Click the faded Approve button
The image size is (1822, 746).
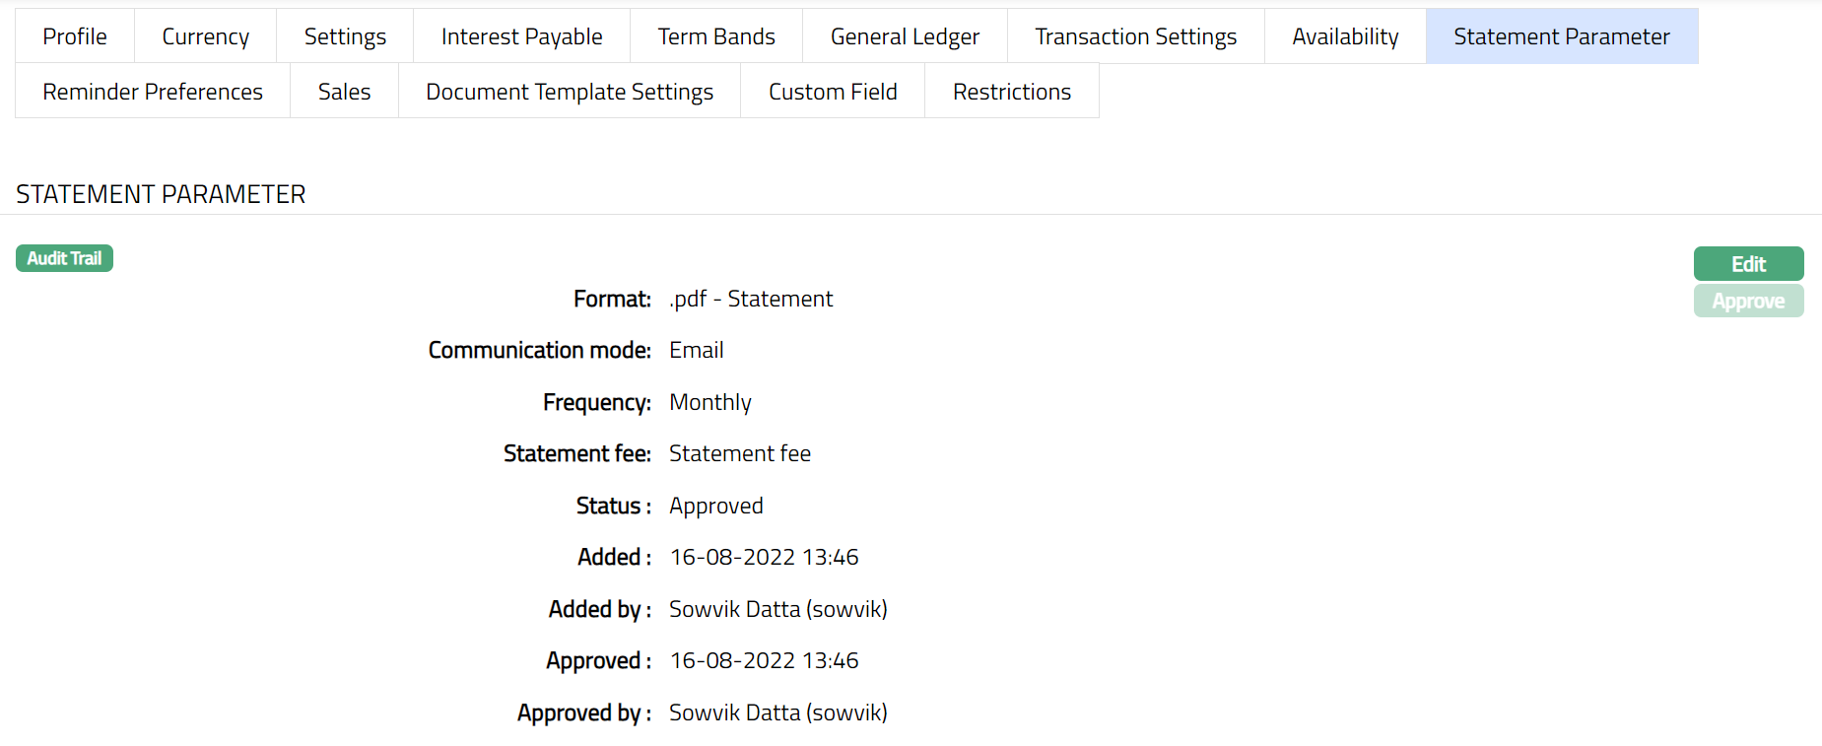tap(1748, 302)
